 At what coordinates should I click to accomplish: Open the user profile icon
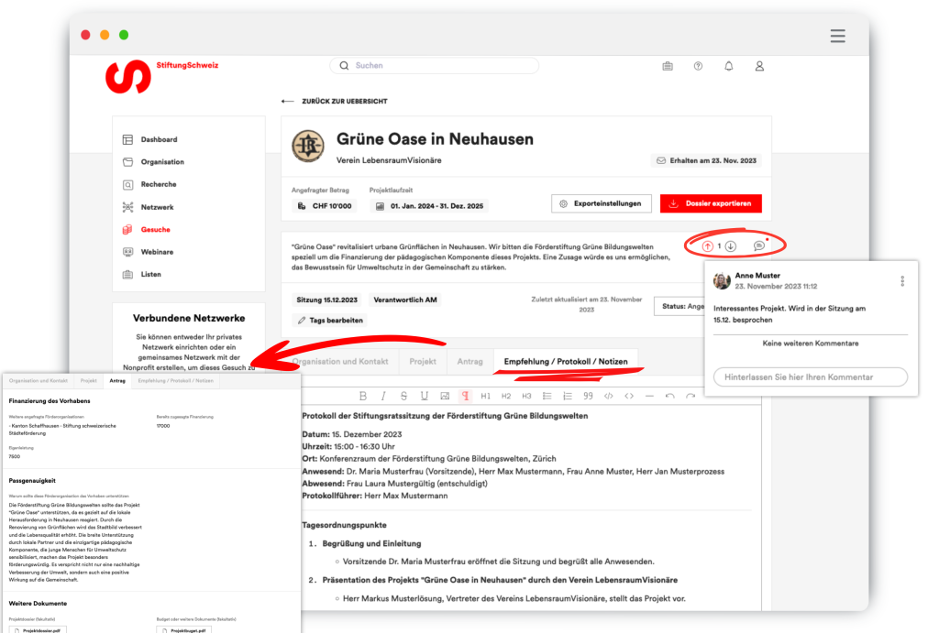coord(759,66)
